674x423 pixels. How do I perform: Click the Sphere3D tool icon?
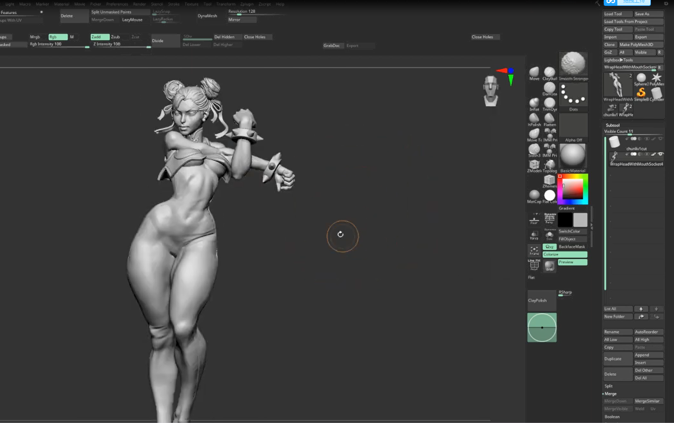[x=641, y=79]
